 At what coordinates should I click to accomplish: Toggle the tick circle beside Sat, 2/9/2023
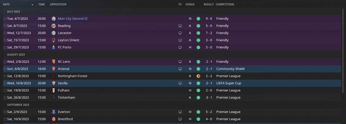point(5,112)
